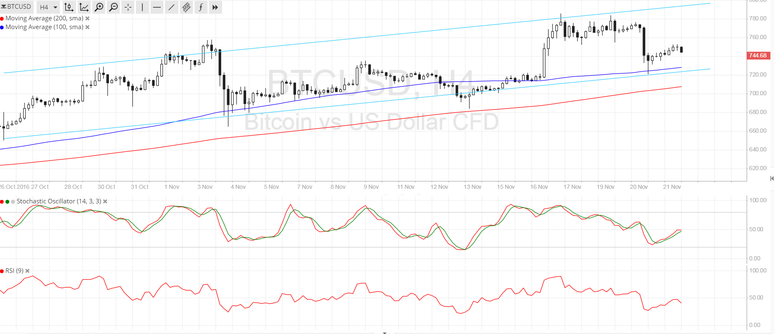Image resolution: width=775 pixels, height=334 pixels.
Task: Remove the Moving Average 200 sma indicator
Action: click(87, 18)
